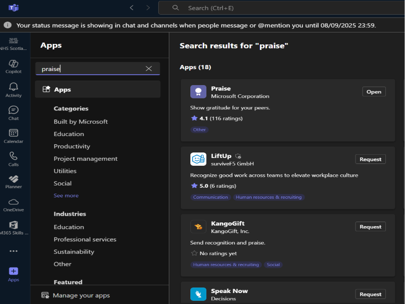Request the Speak Now app
405x304 pixels.
click(x=370, y=294)
